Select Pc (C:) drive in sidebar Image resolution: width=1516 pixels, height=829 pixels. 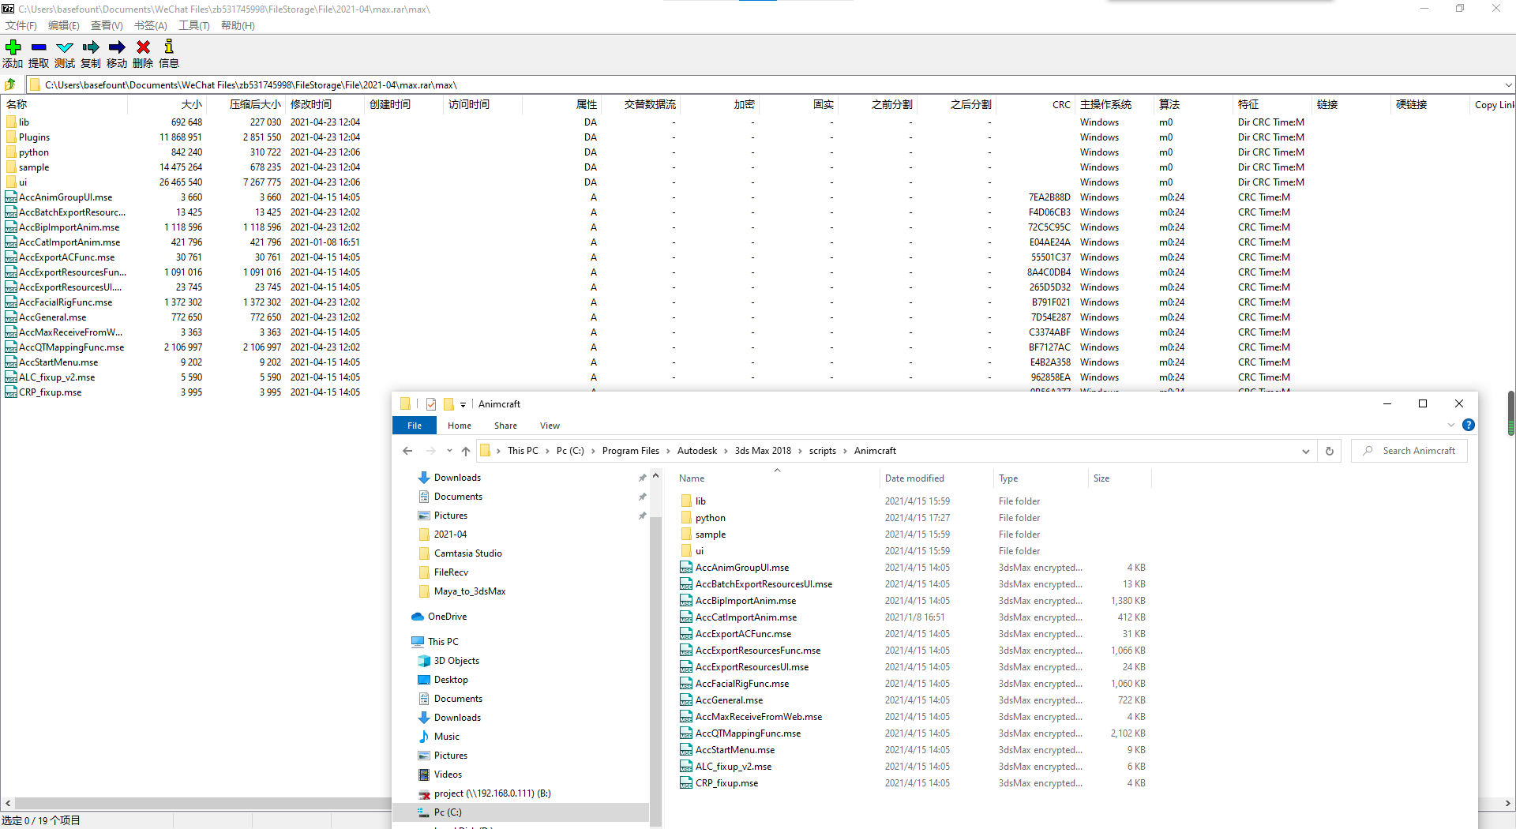tap(521, 812)
